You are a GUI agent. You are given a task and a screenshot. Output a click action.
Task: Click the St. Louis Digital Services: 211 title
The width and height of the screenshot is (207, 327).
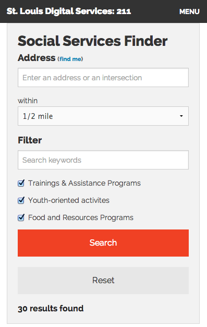(x=69, y=11)
